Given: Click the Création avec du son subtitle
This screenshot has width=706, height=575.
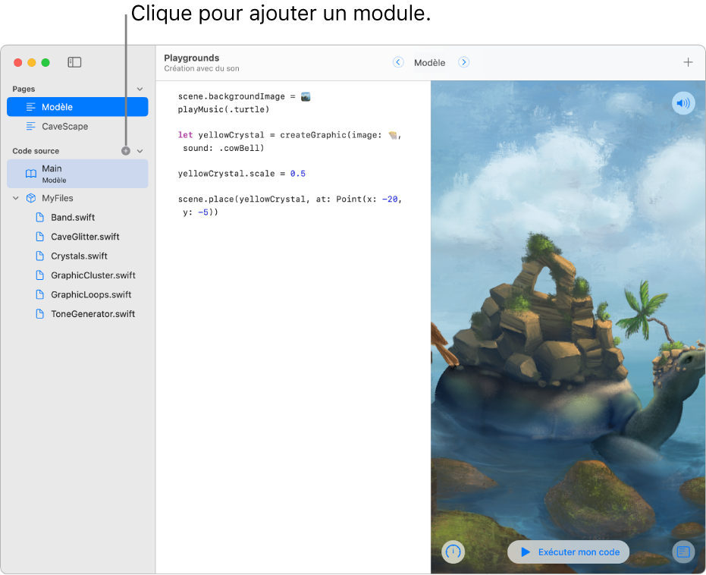Looking at the screenshot, I should coord(201,68).
